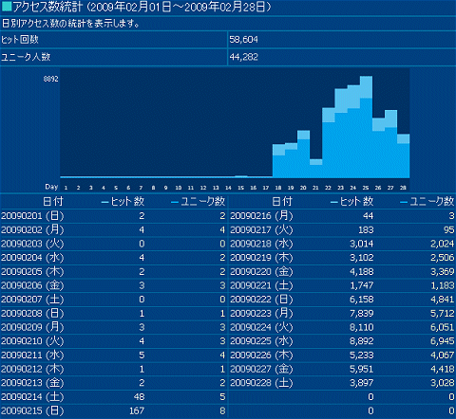Click the date row 20090220 (金)

[x=261, y=271]
